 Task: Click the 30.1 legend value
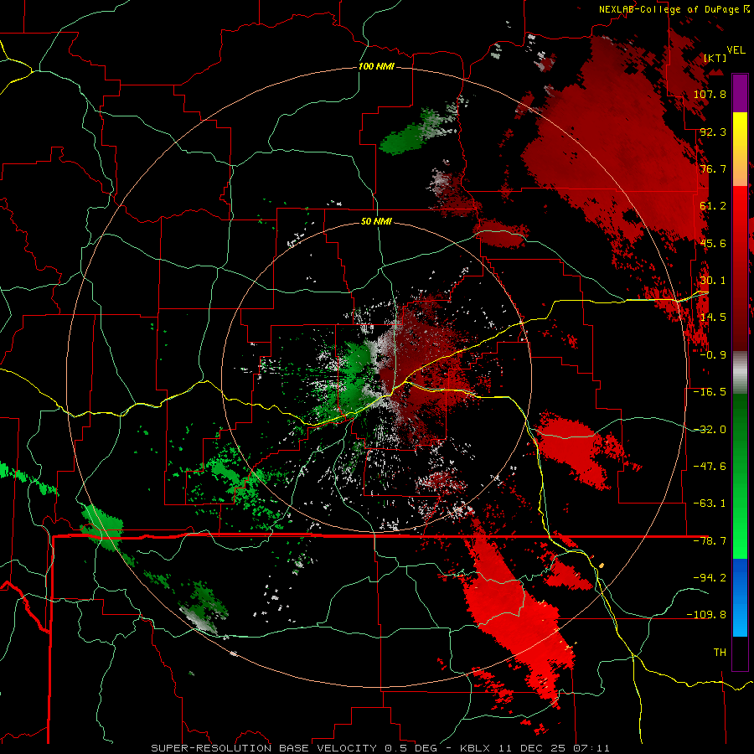pyautogui.click(x=713, y=281)
